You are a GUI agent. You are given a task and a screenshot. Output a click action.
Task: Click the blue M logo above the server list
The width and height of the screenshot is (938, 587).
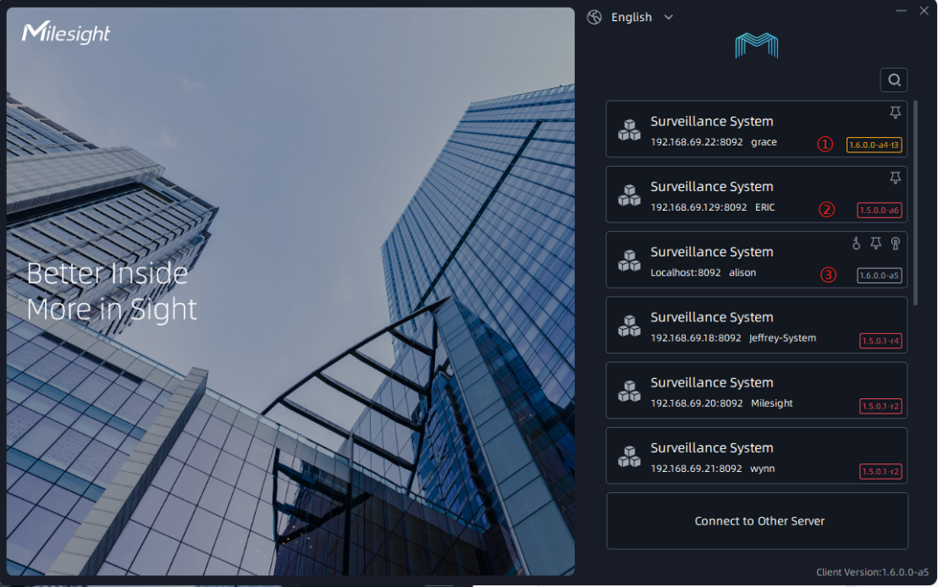pyautogui.click(x=757, y=46)
